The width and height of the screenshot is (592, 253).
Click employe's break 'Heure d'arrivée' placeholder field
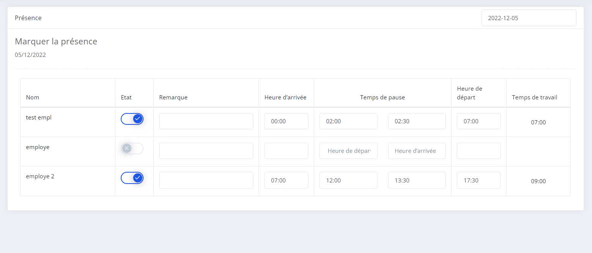(417, 151)
